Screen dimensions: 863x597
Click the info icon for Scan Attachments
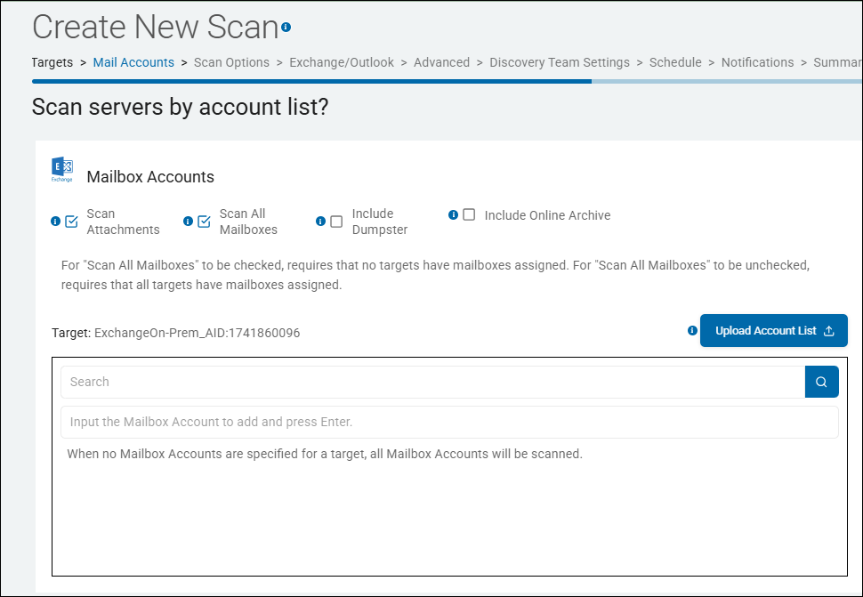pyautogui.click(x=55, y=222)
